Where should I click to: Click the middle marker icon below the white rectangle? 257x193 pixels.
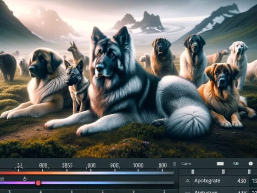pyautogui.click(x=223, y=172)
